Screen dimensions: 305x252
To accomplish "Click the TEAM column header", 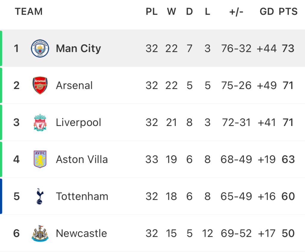I will click(29, 12).
